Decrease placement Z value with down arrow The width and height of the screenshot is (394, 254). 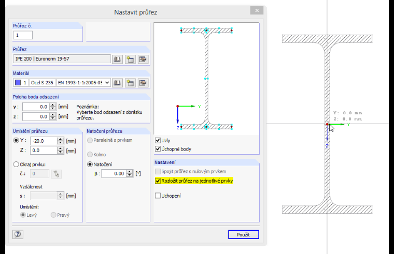point(60,152)
